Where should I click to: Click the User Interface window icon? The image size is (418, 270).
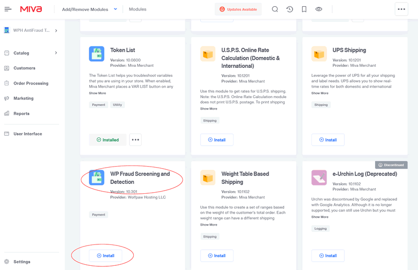click(7, 134)
